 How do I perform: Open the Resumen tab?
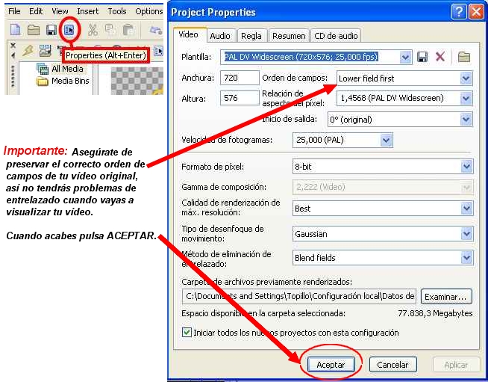click(288, 36)
